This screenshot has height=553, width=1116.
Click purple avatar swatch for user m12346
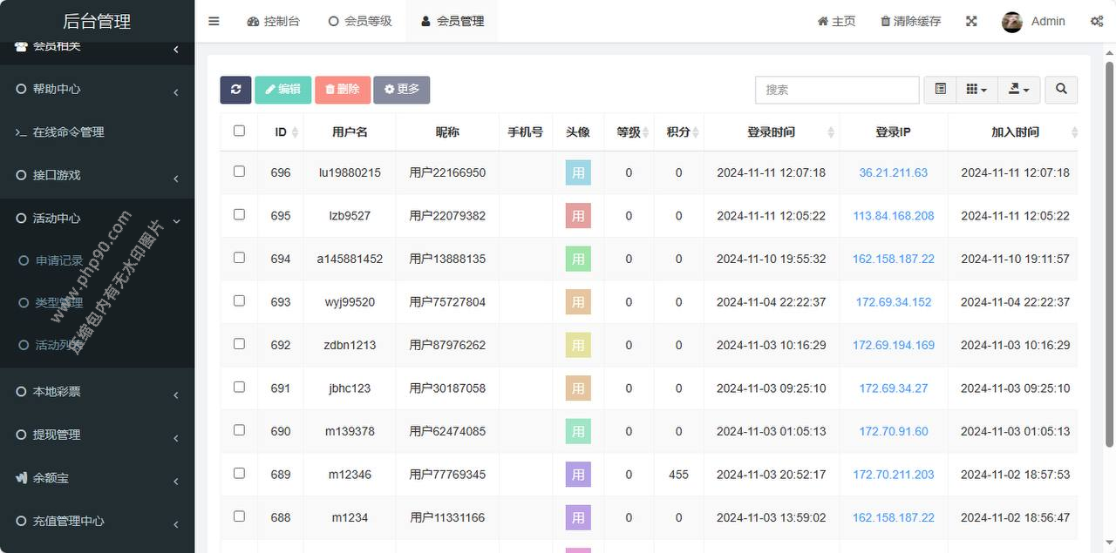click(578, 475)
